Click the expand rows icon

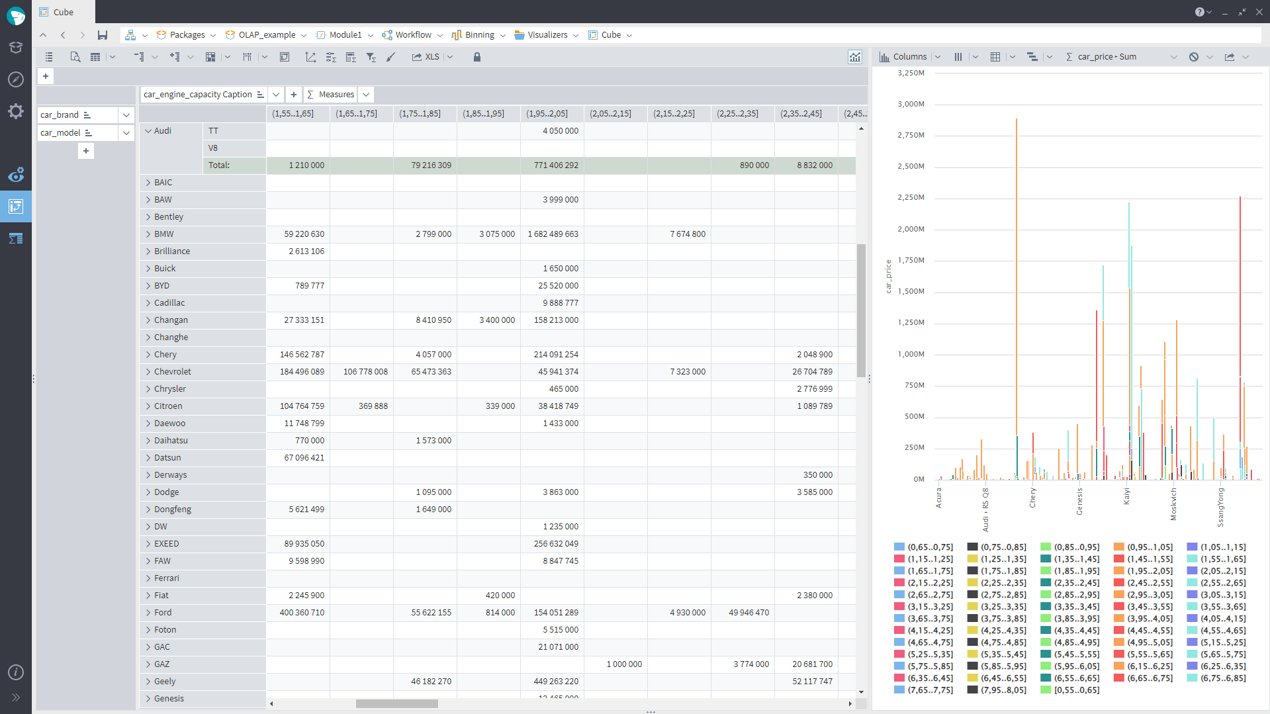175,57
